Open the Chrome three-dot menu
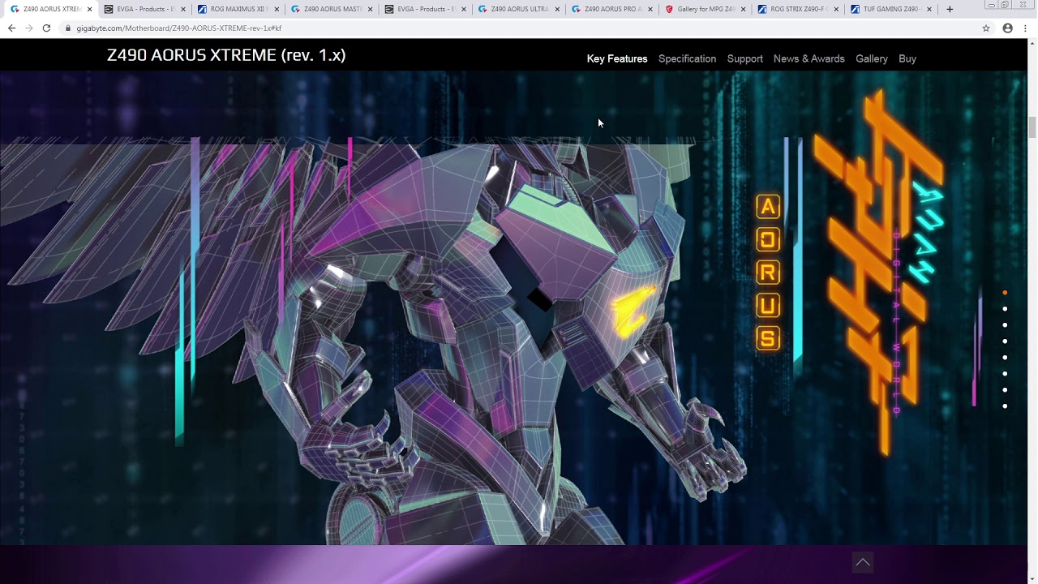1038x584 pixels. click(x=1026, y=28)
